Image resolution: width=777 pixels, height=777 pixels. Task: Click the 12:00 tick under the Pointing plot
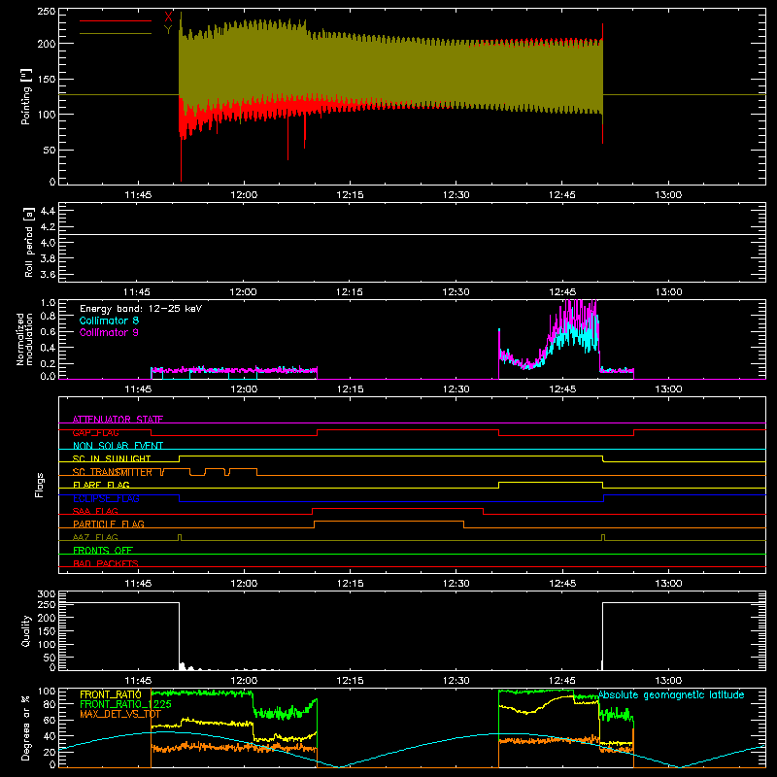point(245,195)
